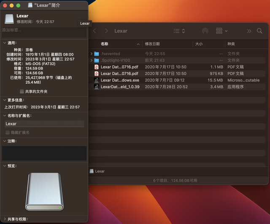Select the Lexar Windows exe file icon
Screen dimensions: 270x224
(x=97, y=80)
